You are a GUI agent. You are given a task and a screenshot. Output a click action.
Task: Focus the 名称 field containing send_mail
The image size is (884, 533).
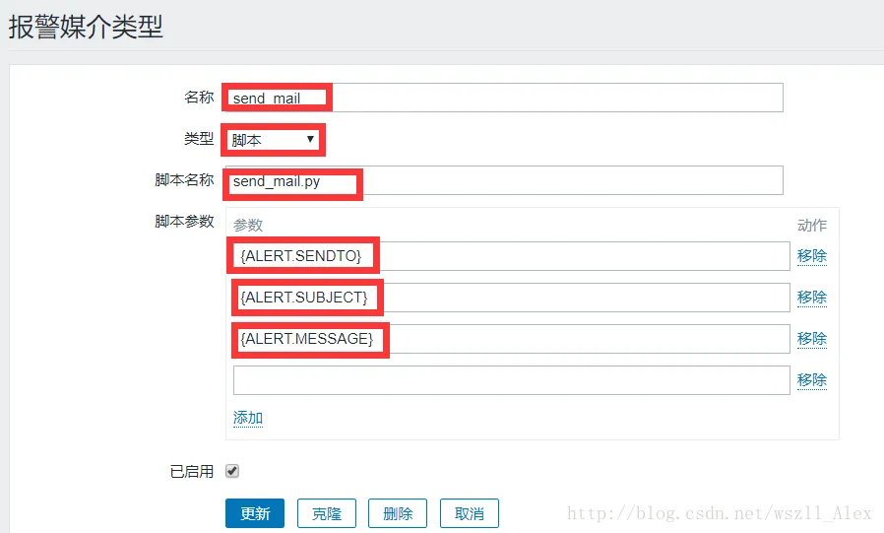click(x=503, y=98)
